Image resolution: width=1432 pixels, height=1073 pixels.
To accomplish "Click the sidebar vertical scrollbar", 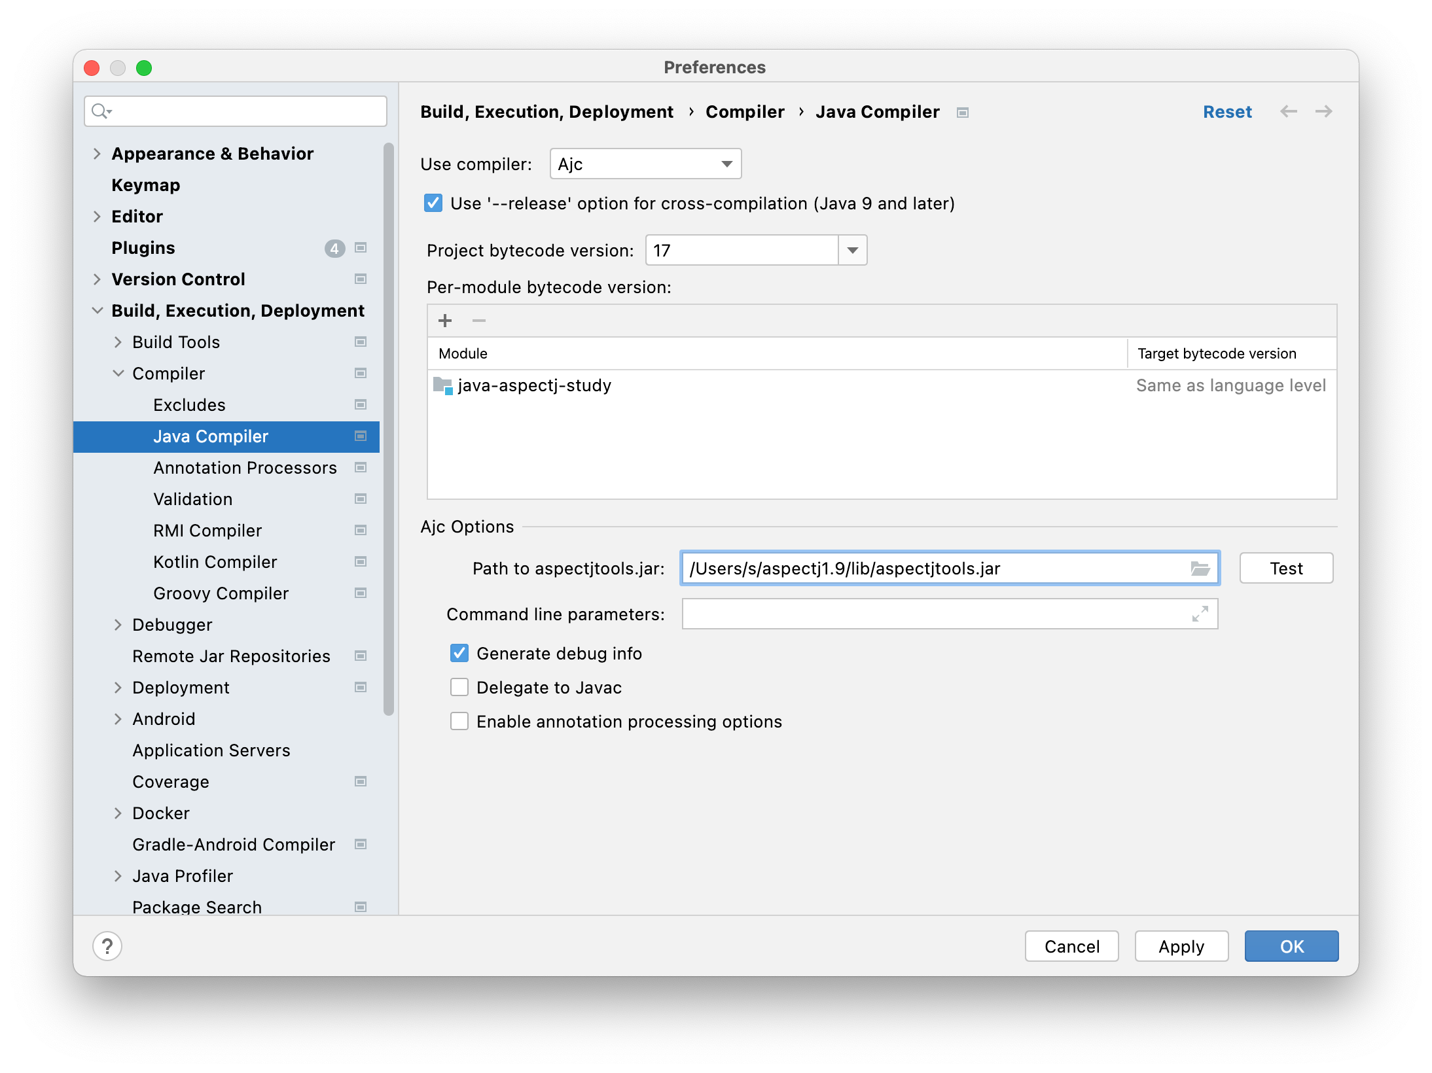I will point(389,429).
